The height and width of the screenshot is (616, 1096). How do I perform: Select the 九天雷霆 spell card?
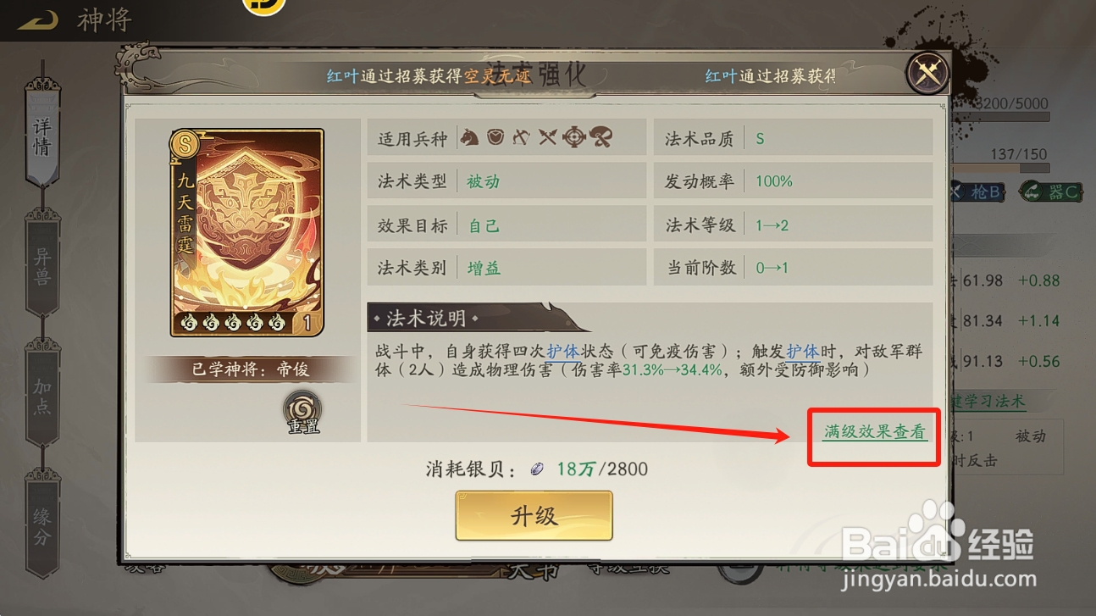(x=247, y=232)
